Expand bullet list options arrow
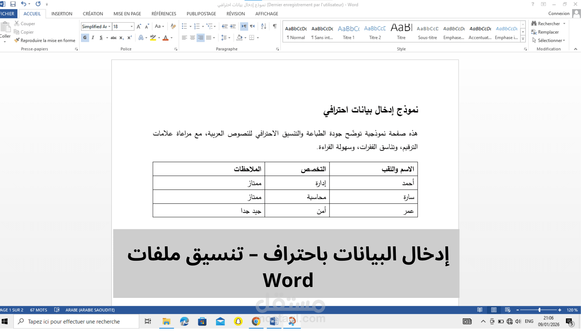 pyautogui.click(x=190, y=27)
